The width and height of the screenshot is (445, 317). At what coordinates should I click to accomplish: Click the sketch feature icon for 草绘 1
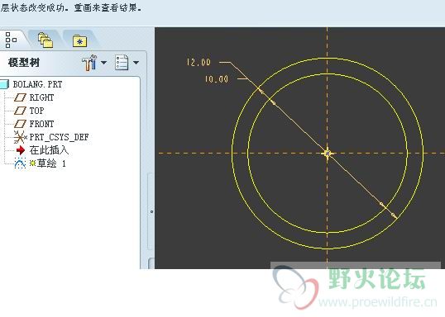click(20, 163)
